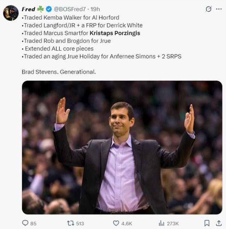The height and width of the screenshot is (229, 226).
Task: Bookmark this post
Action: click(x=207, y=223)
